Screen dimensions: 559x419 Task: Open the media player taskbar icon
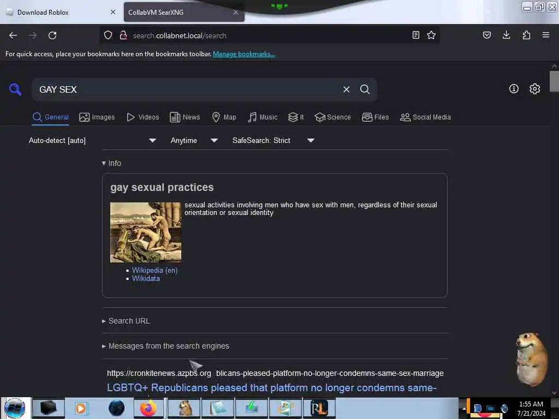(x=81, y=408)
